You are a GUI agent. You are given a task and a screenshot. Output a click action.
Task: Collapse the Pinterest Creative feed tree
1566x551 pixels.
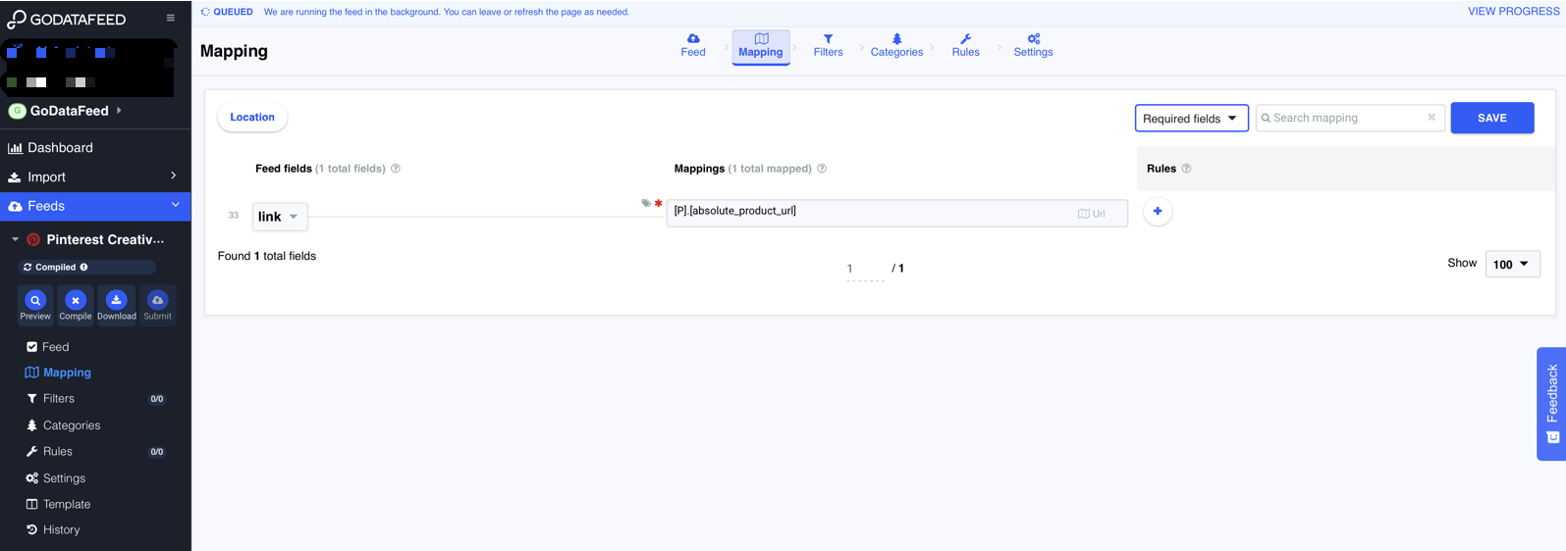pyautogui.click(x=15, y=239)
